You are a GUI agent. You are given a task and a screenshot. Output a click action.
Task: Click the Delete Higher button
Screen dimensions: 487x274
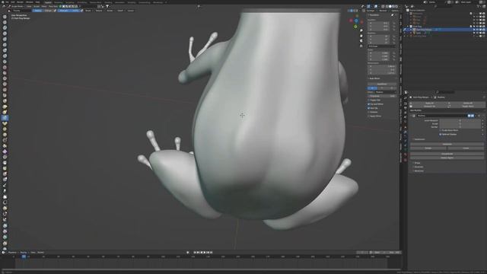pyautogui.click(x=447, y=158)
